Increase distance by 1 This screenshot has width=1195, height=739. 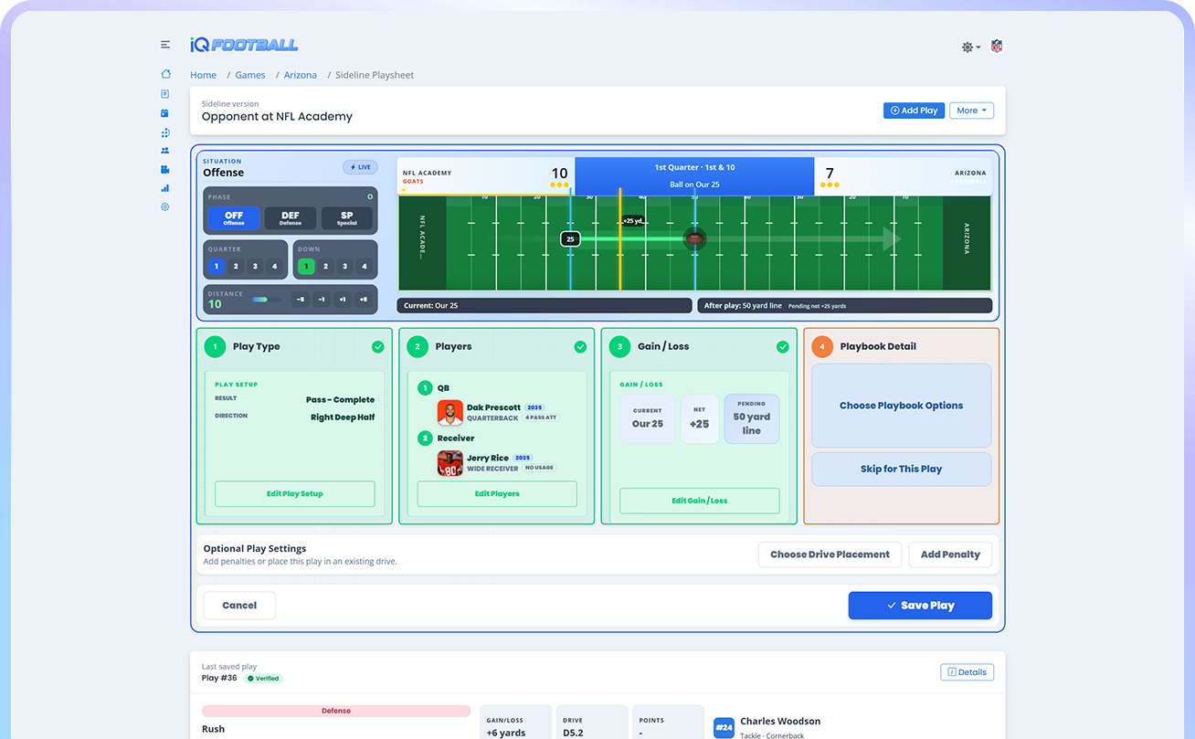(343, 300)
